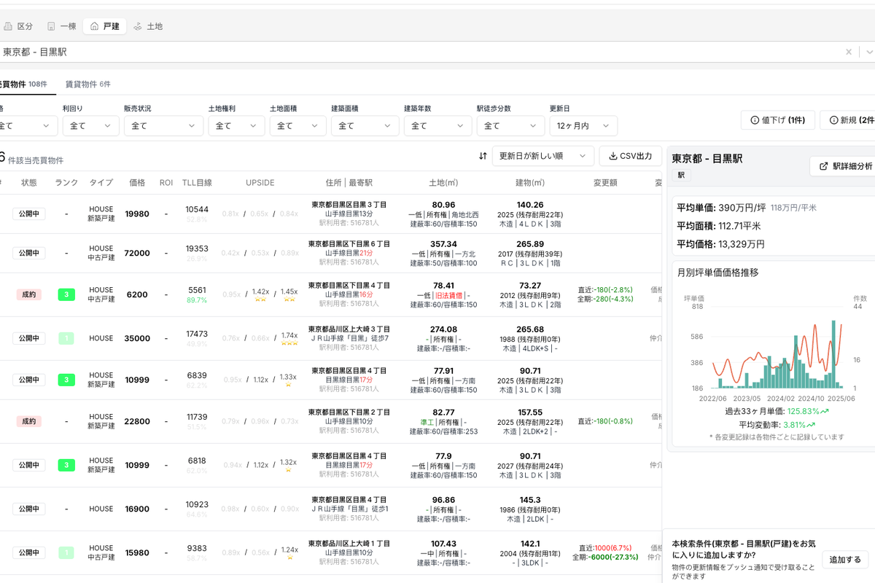This screenshot has height=583, width=875.
Task: Click the CSV出力 download button
Action: tap(631, 156)
